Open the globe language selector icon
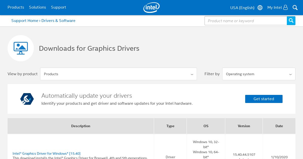 (260, 8)
